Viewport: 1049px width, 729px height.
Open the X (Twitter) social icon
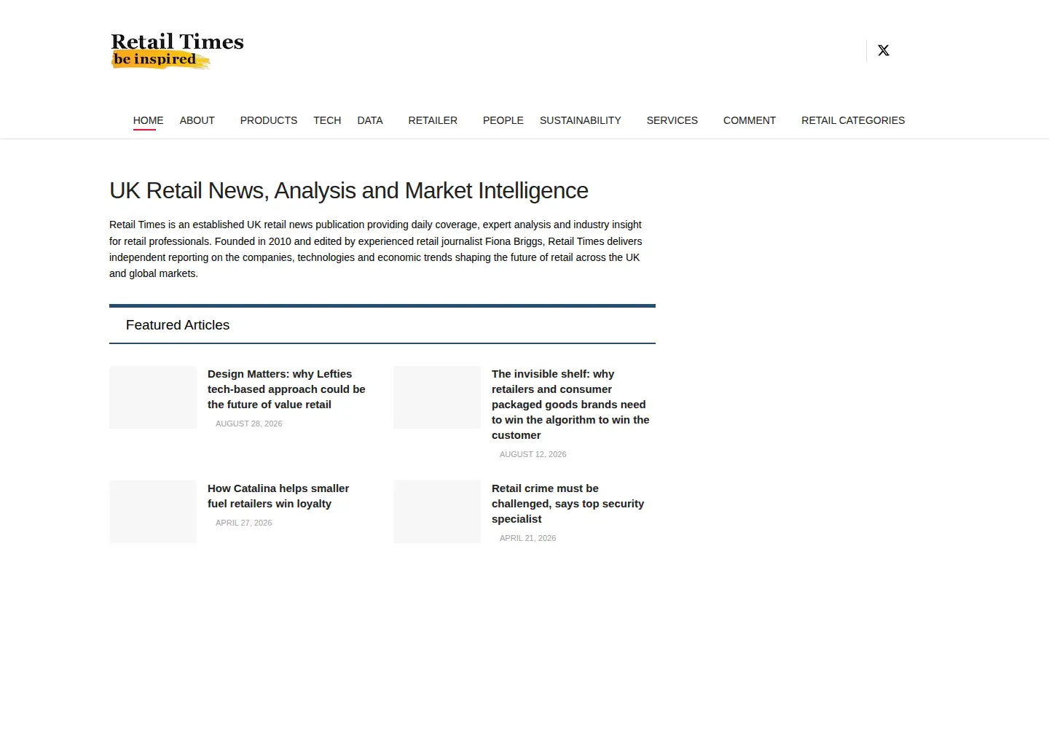pyautogui.click(x=884, y=50)
